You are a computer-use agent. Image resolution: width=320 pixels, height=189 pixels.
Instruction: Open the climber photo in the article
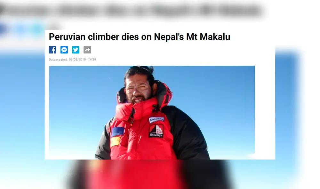(152, 112)
